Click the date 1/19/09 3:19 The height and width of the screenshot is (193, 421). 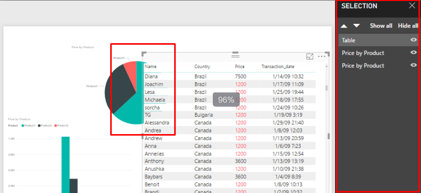pyautogui.click(x=288, y=115)
